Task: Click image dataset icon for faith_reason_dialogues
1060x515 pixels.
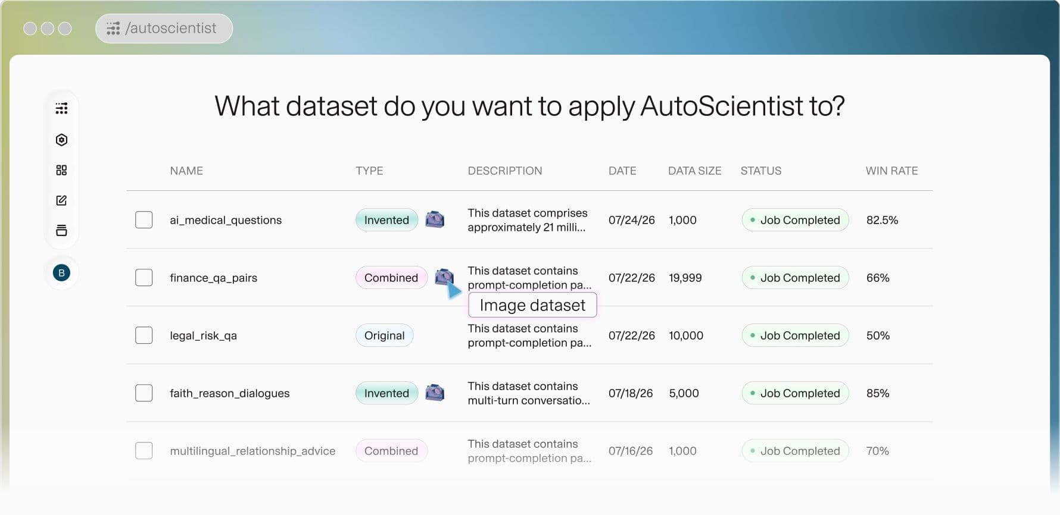Action: [x=435, y=392]
